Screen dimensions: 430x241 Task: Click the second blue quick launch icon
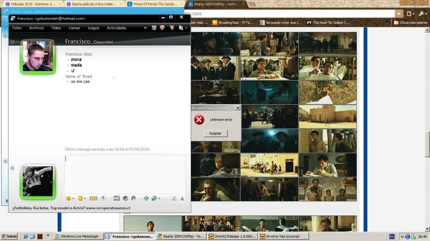tap(32, 236)
